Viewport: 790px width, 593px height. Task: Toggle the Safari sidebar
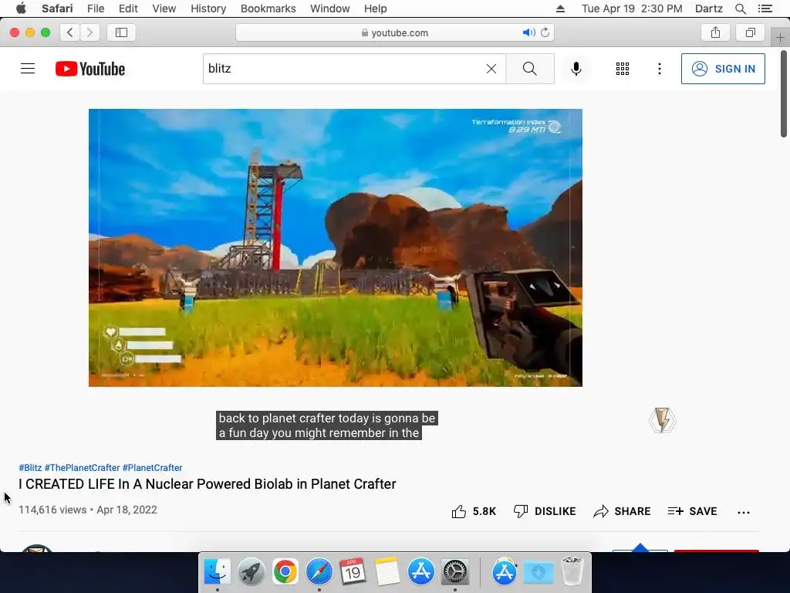click(121, 32)
